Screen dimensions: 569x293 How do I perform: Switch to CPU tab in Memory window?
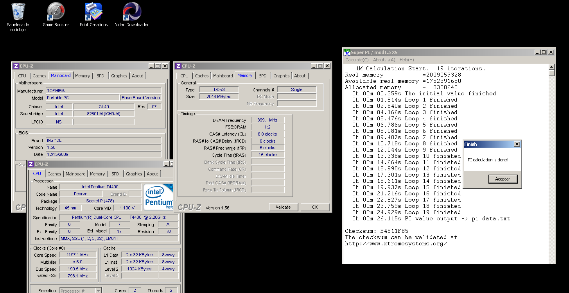[x=185, y=76]
